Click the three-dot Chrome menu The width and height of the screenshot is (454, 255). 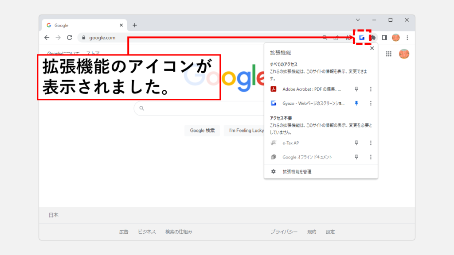pos(407,38)
